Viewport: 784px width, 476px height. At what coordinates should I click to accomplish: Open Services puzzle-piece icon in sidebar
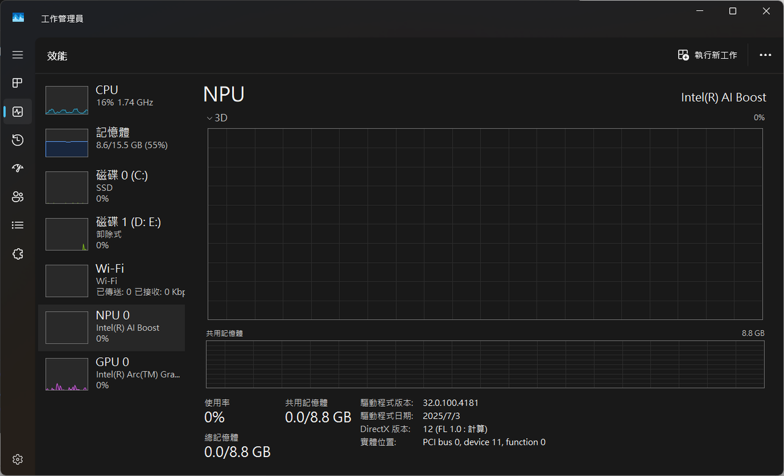click(18, 254)
